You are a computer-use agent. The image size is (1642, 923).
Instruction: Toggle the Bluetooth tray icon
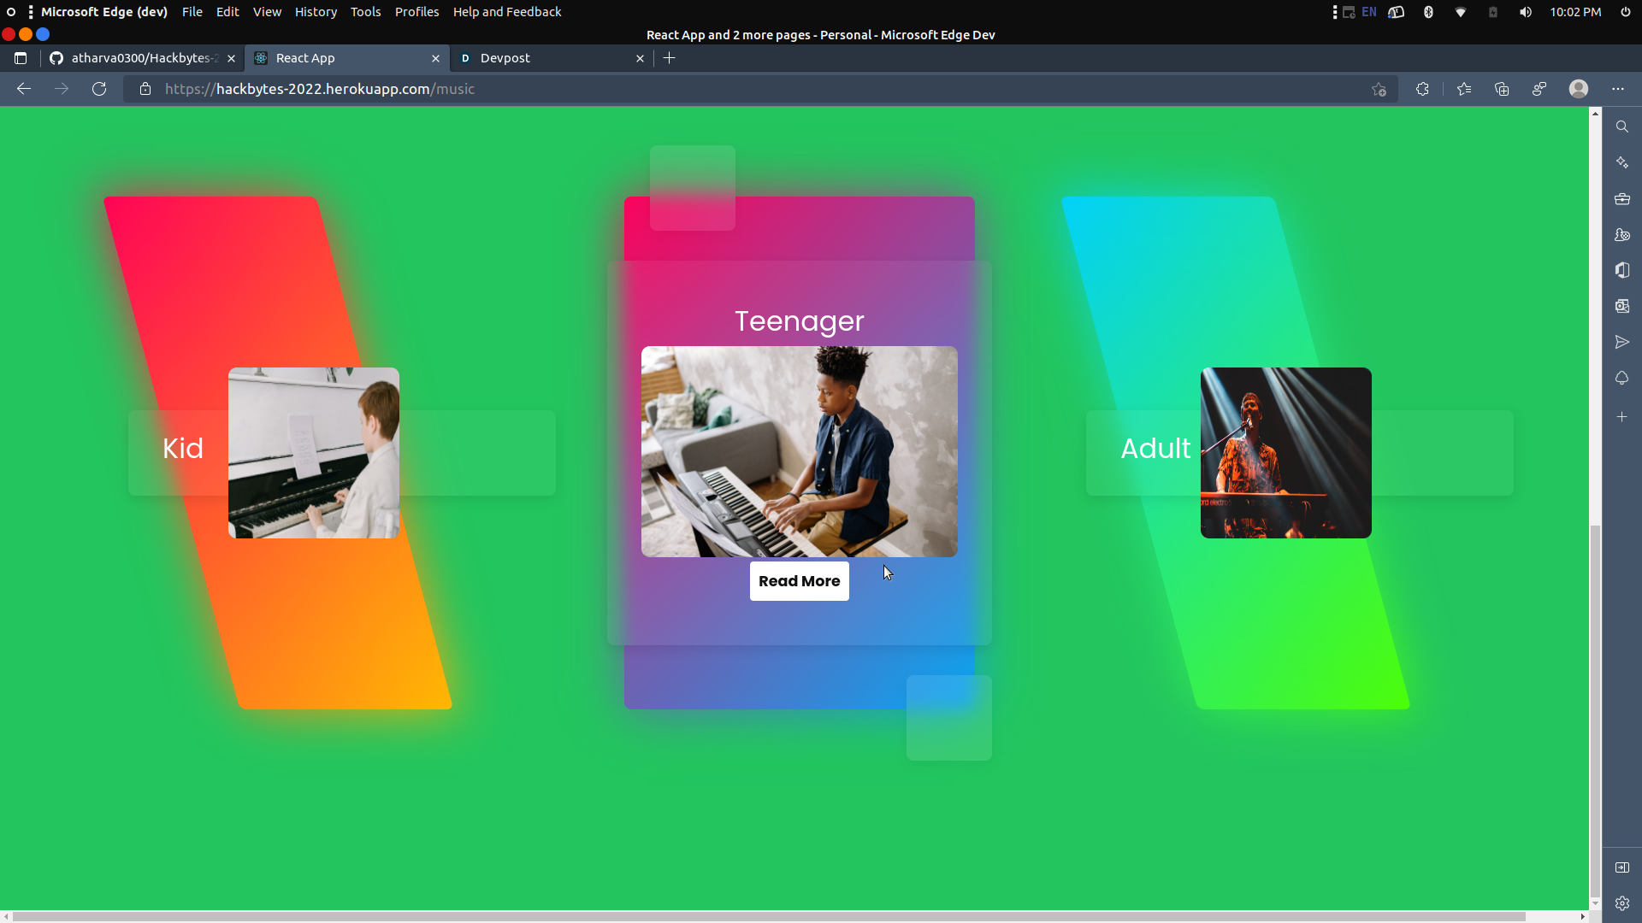coord(1428,12)
